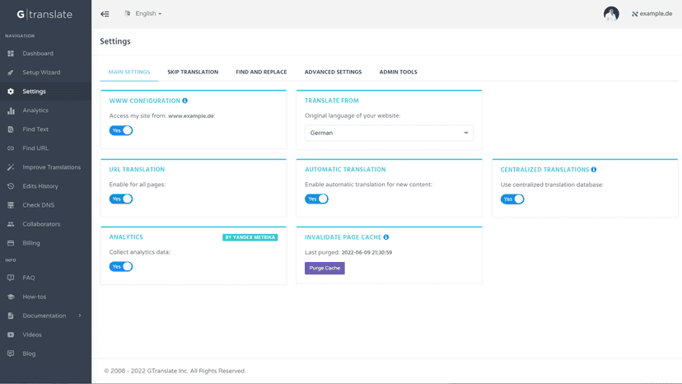Click the FAQ question icon
The height and width of the screenshot is (384, 682).
(x=11, y=278)
